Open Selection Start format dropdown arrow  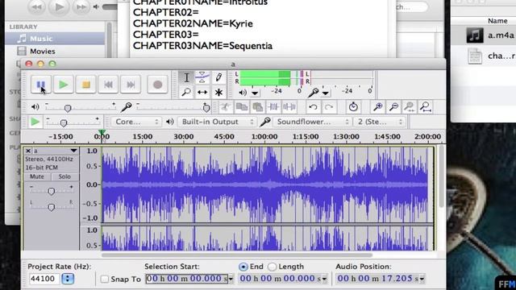coord(231,280)
